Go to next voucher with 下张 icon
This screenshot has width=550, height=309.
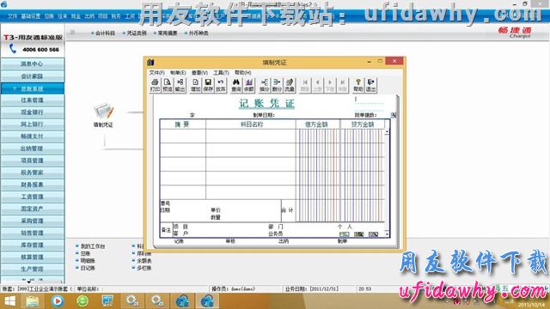(x=330, y=85)
